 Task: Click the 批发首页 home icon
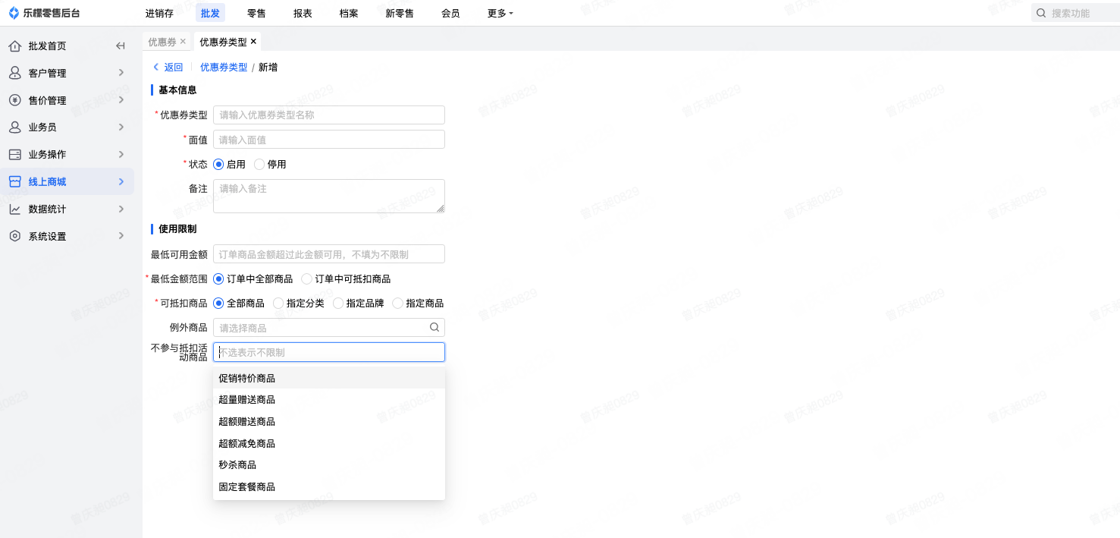(x=14, y=46)
